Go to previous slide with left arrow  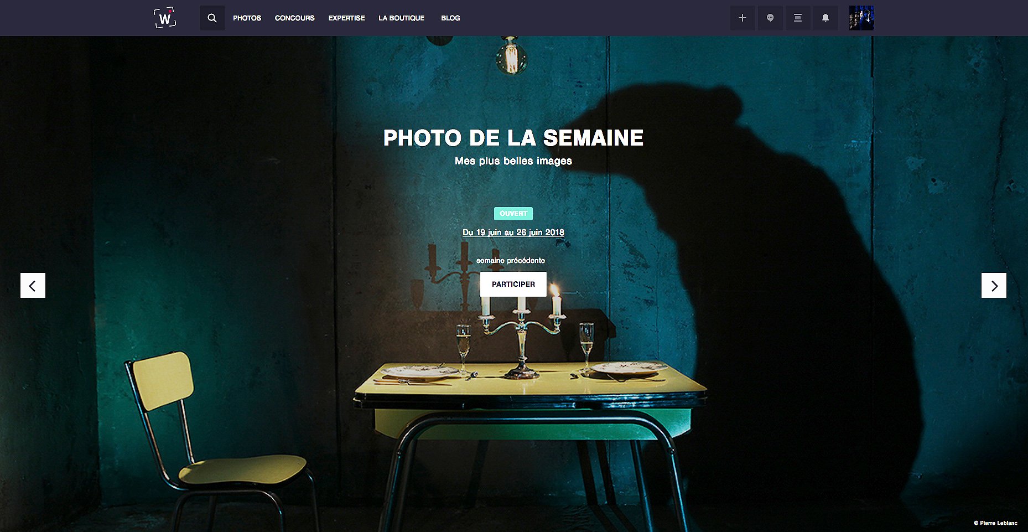(x=33, y=286)
